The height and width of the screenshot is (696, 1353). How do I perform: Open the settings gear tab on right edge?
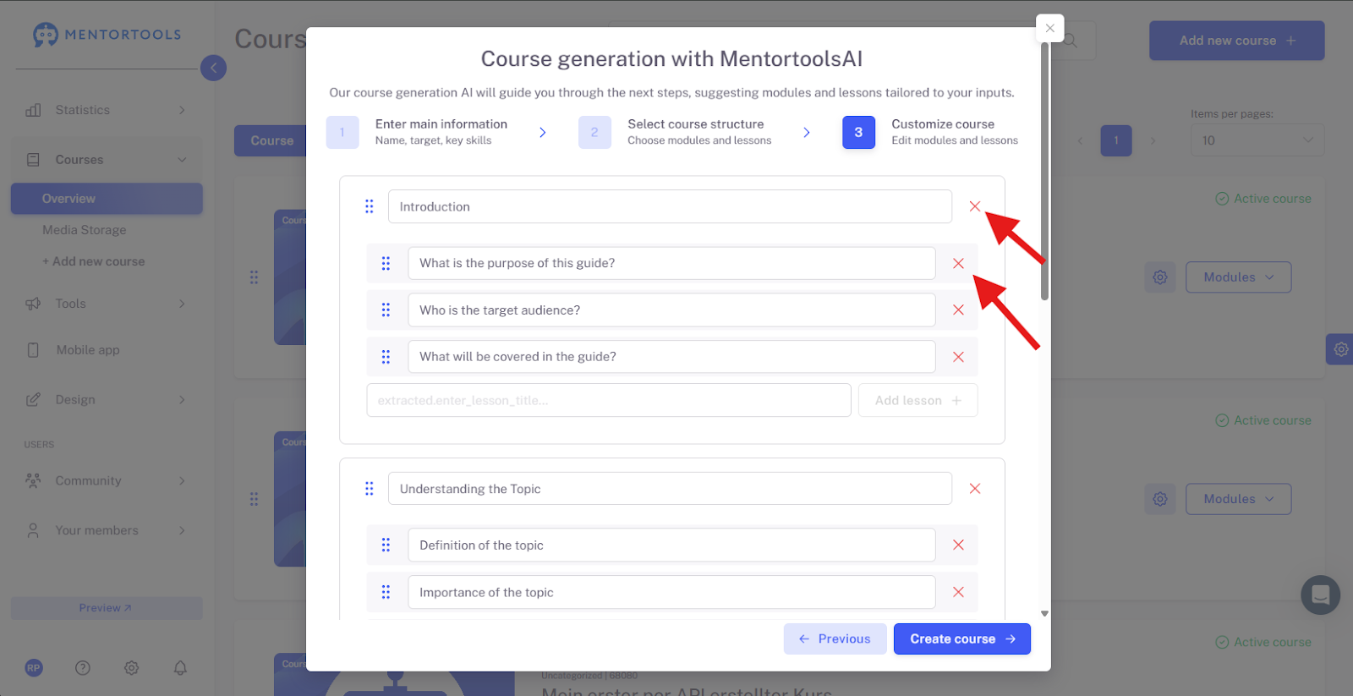[x=1340, y=349]
